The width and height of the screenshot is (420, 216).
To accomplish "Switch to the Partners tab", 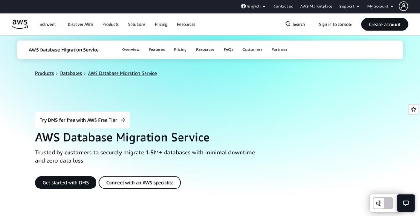I will tap(279, 49).
